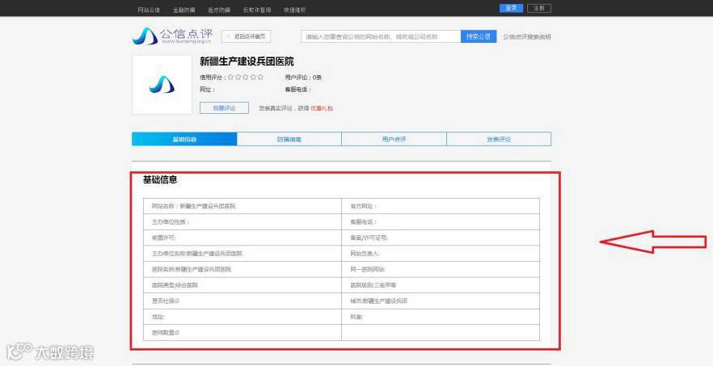This screenshot has width=713, height=366.
Task: Switch to the 基础信息 tab
Action: (x=184, y=139)
